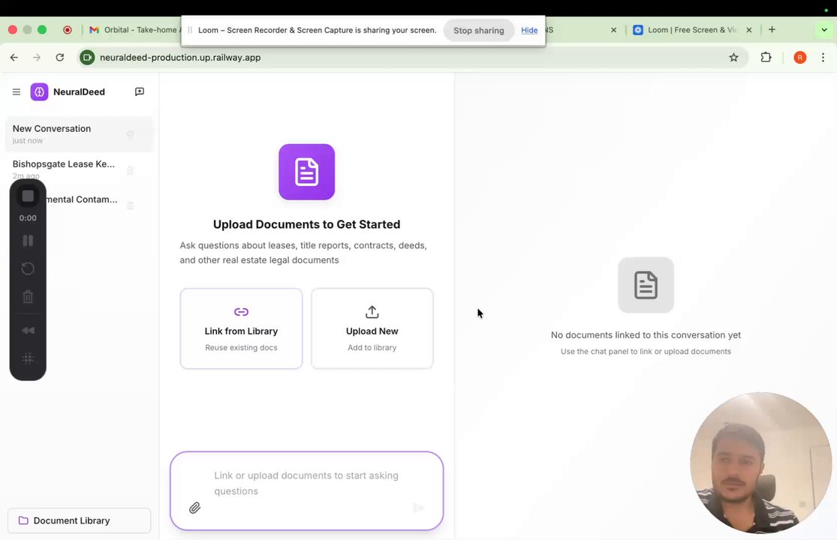Click the grey document placeholder icon
The width and height of the screenshot is (837, 540).
coord(646,285)
